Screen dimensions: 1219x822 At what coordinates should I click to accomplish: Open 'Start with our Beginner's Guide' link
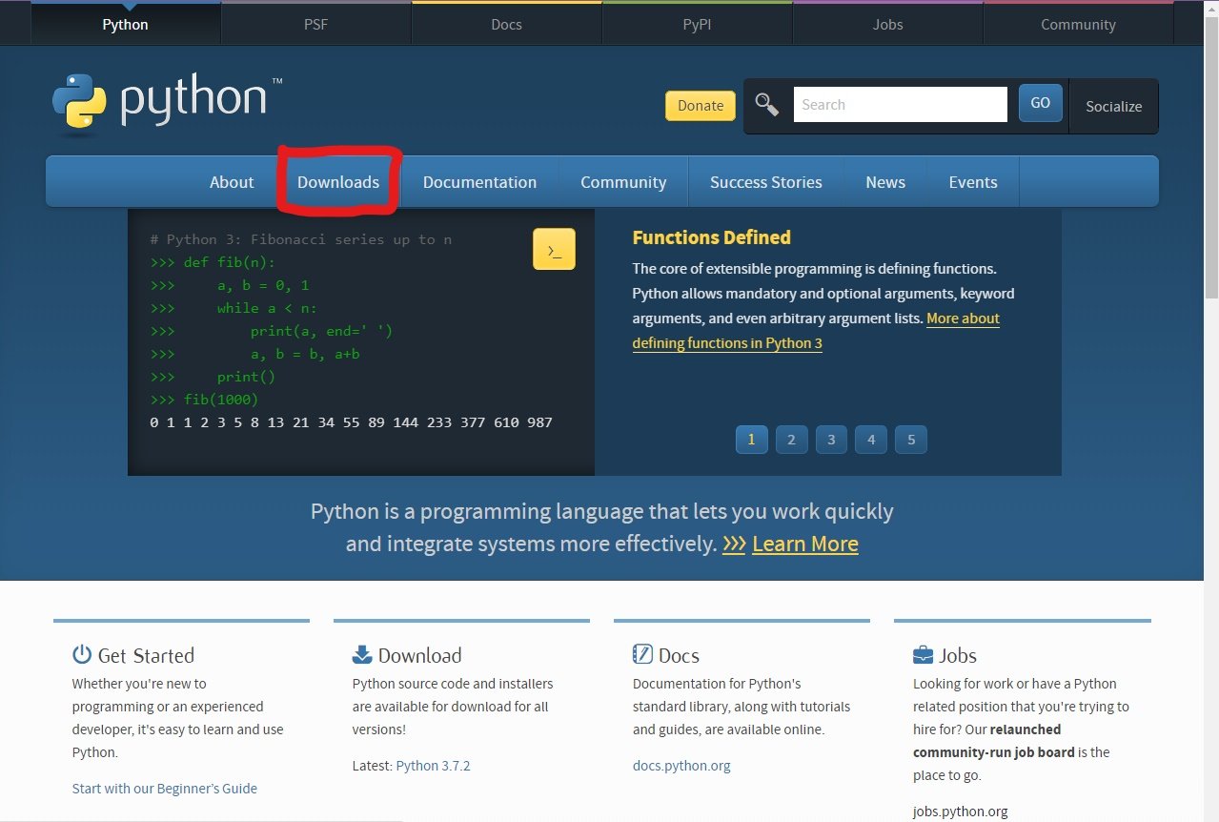(165, 789)
